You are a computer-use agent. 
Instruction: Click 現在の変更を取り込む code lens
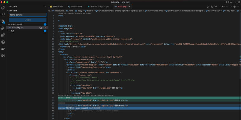tap(65, 95)
